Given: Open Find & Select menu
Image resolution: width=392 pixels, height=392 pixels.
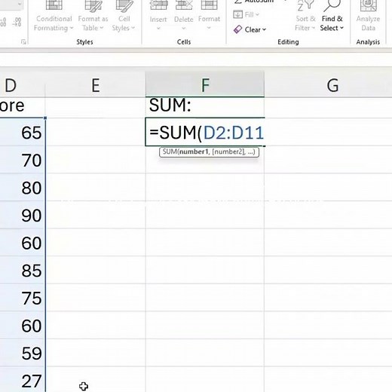Looking at the screenshot, I should [x=332, y=16].
